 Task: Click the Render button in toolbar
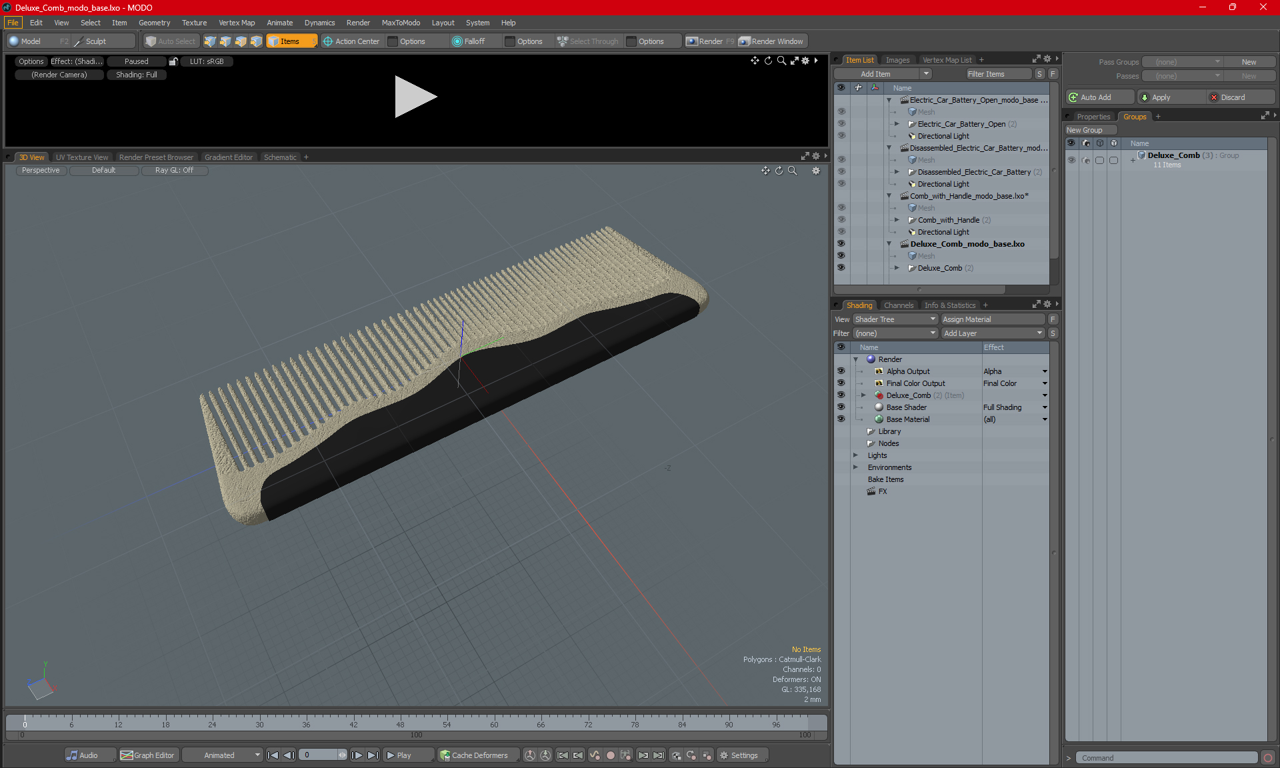click(711, 41)
